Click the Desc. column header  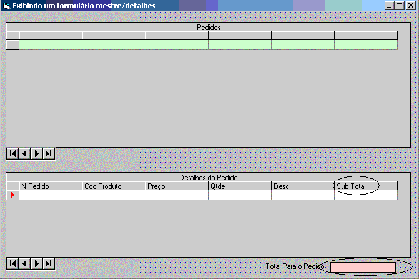coord(303,186)
